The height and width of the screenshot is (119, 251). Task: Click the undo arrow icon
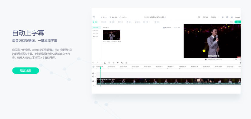[93, 63]
